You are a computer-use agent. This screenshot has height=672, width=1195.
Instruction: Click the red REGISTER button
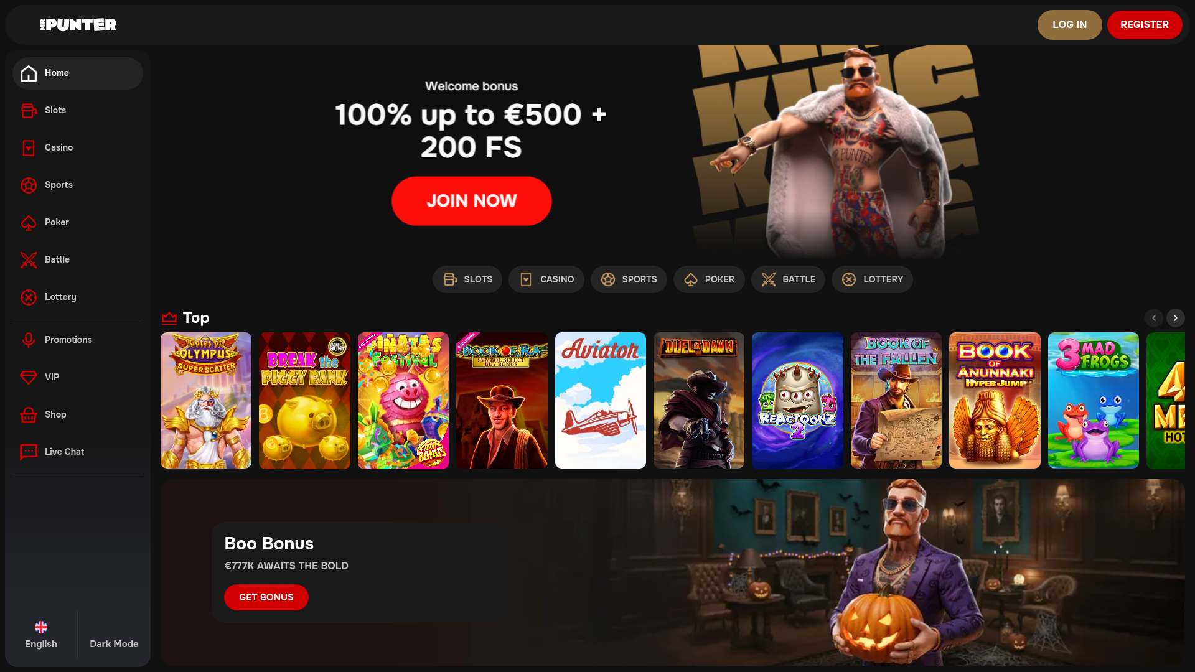coord(1145,25)
